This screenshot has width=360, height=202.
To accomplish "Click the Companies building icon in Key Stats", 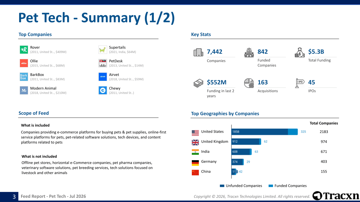I will tap(198, 52).
